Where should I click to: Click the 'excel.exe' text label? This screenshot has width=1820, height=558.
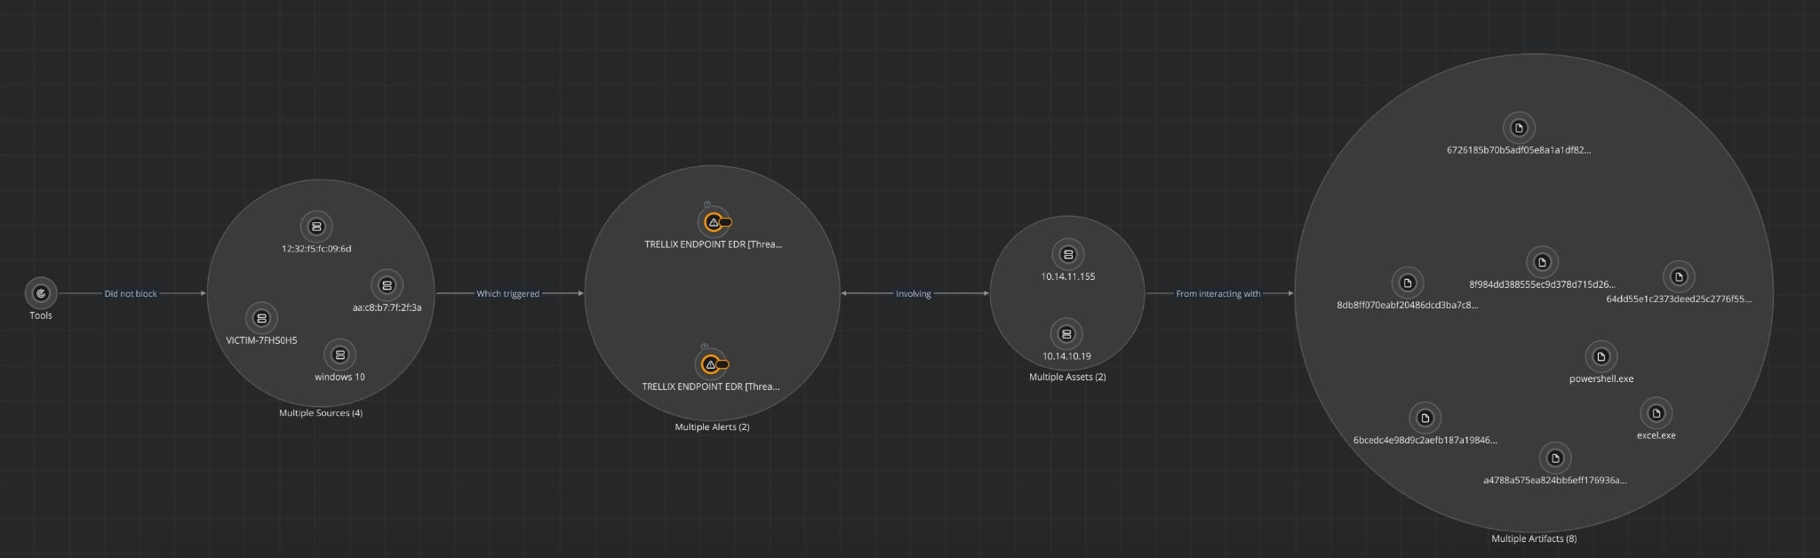(1656, 436)
